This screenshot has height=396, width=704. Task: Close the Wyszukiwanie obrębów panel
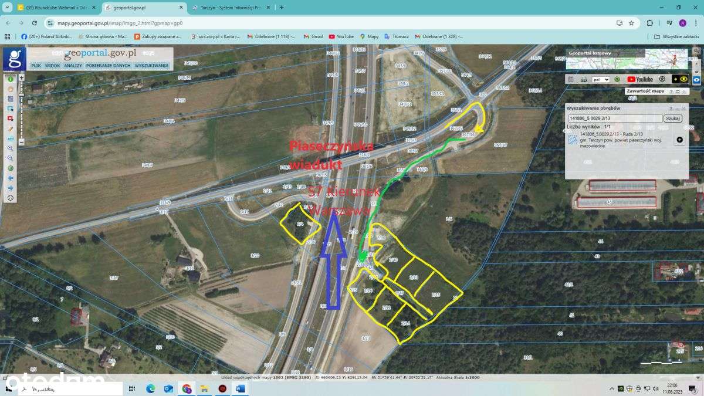coord(683,109)
